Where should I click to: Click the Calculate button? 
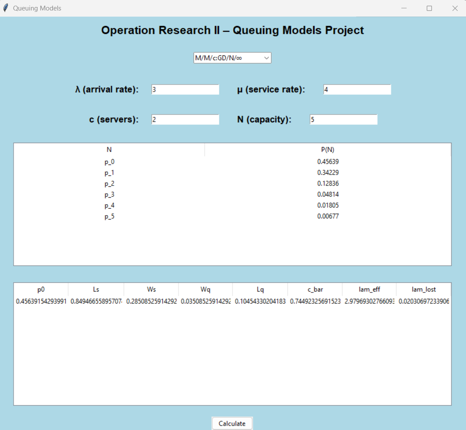[x=232, y=423]
